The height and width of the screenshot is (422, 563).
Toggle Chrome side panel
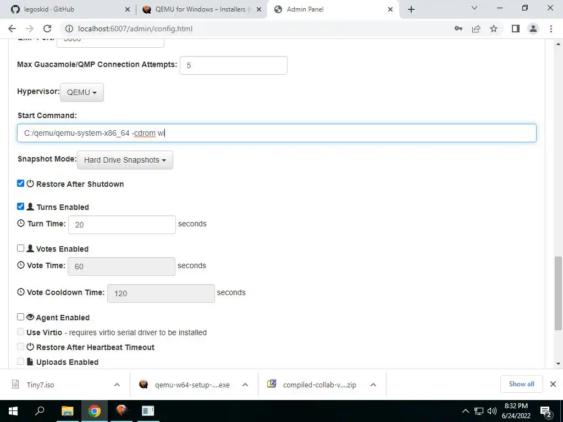[516, 29]
